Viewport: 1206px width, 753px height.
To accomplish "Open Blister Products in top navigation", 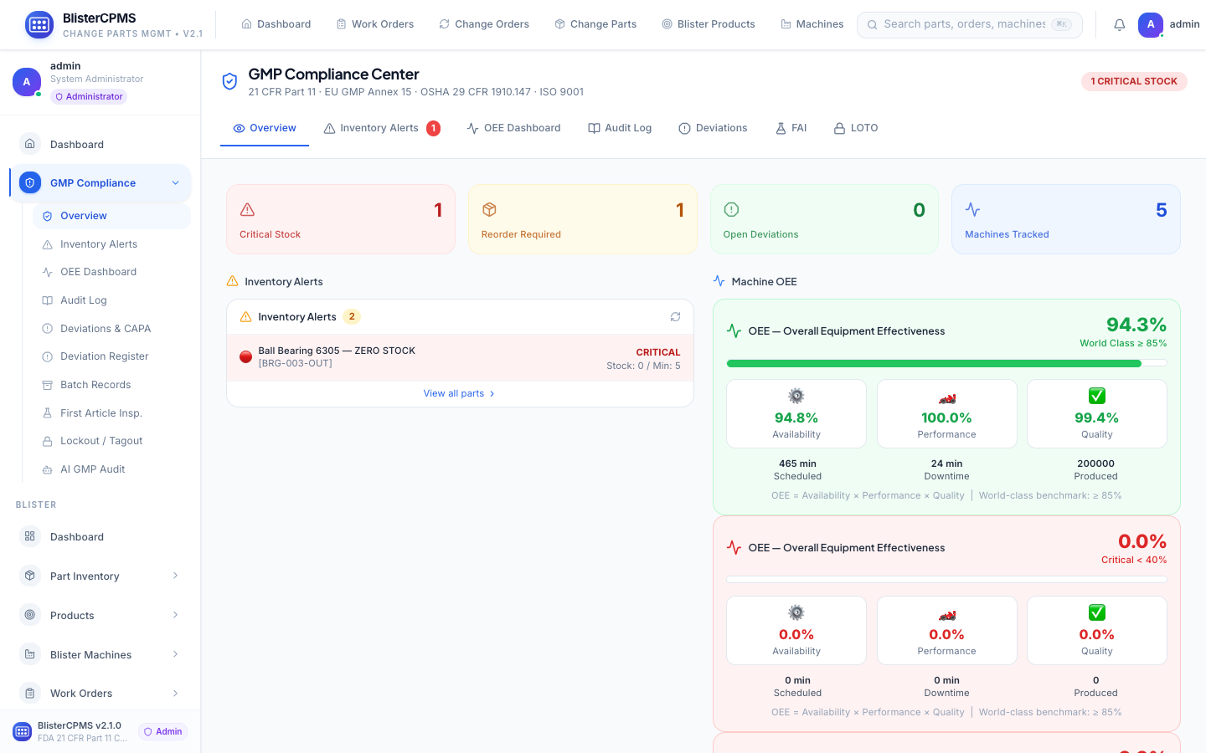I will click(709, 24).
